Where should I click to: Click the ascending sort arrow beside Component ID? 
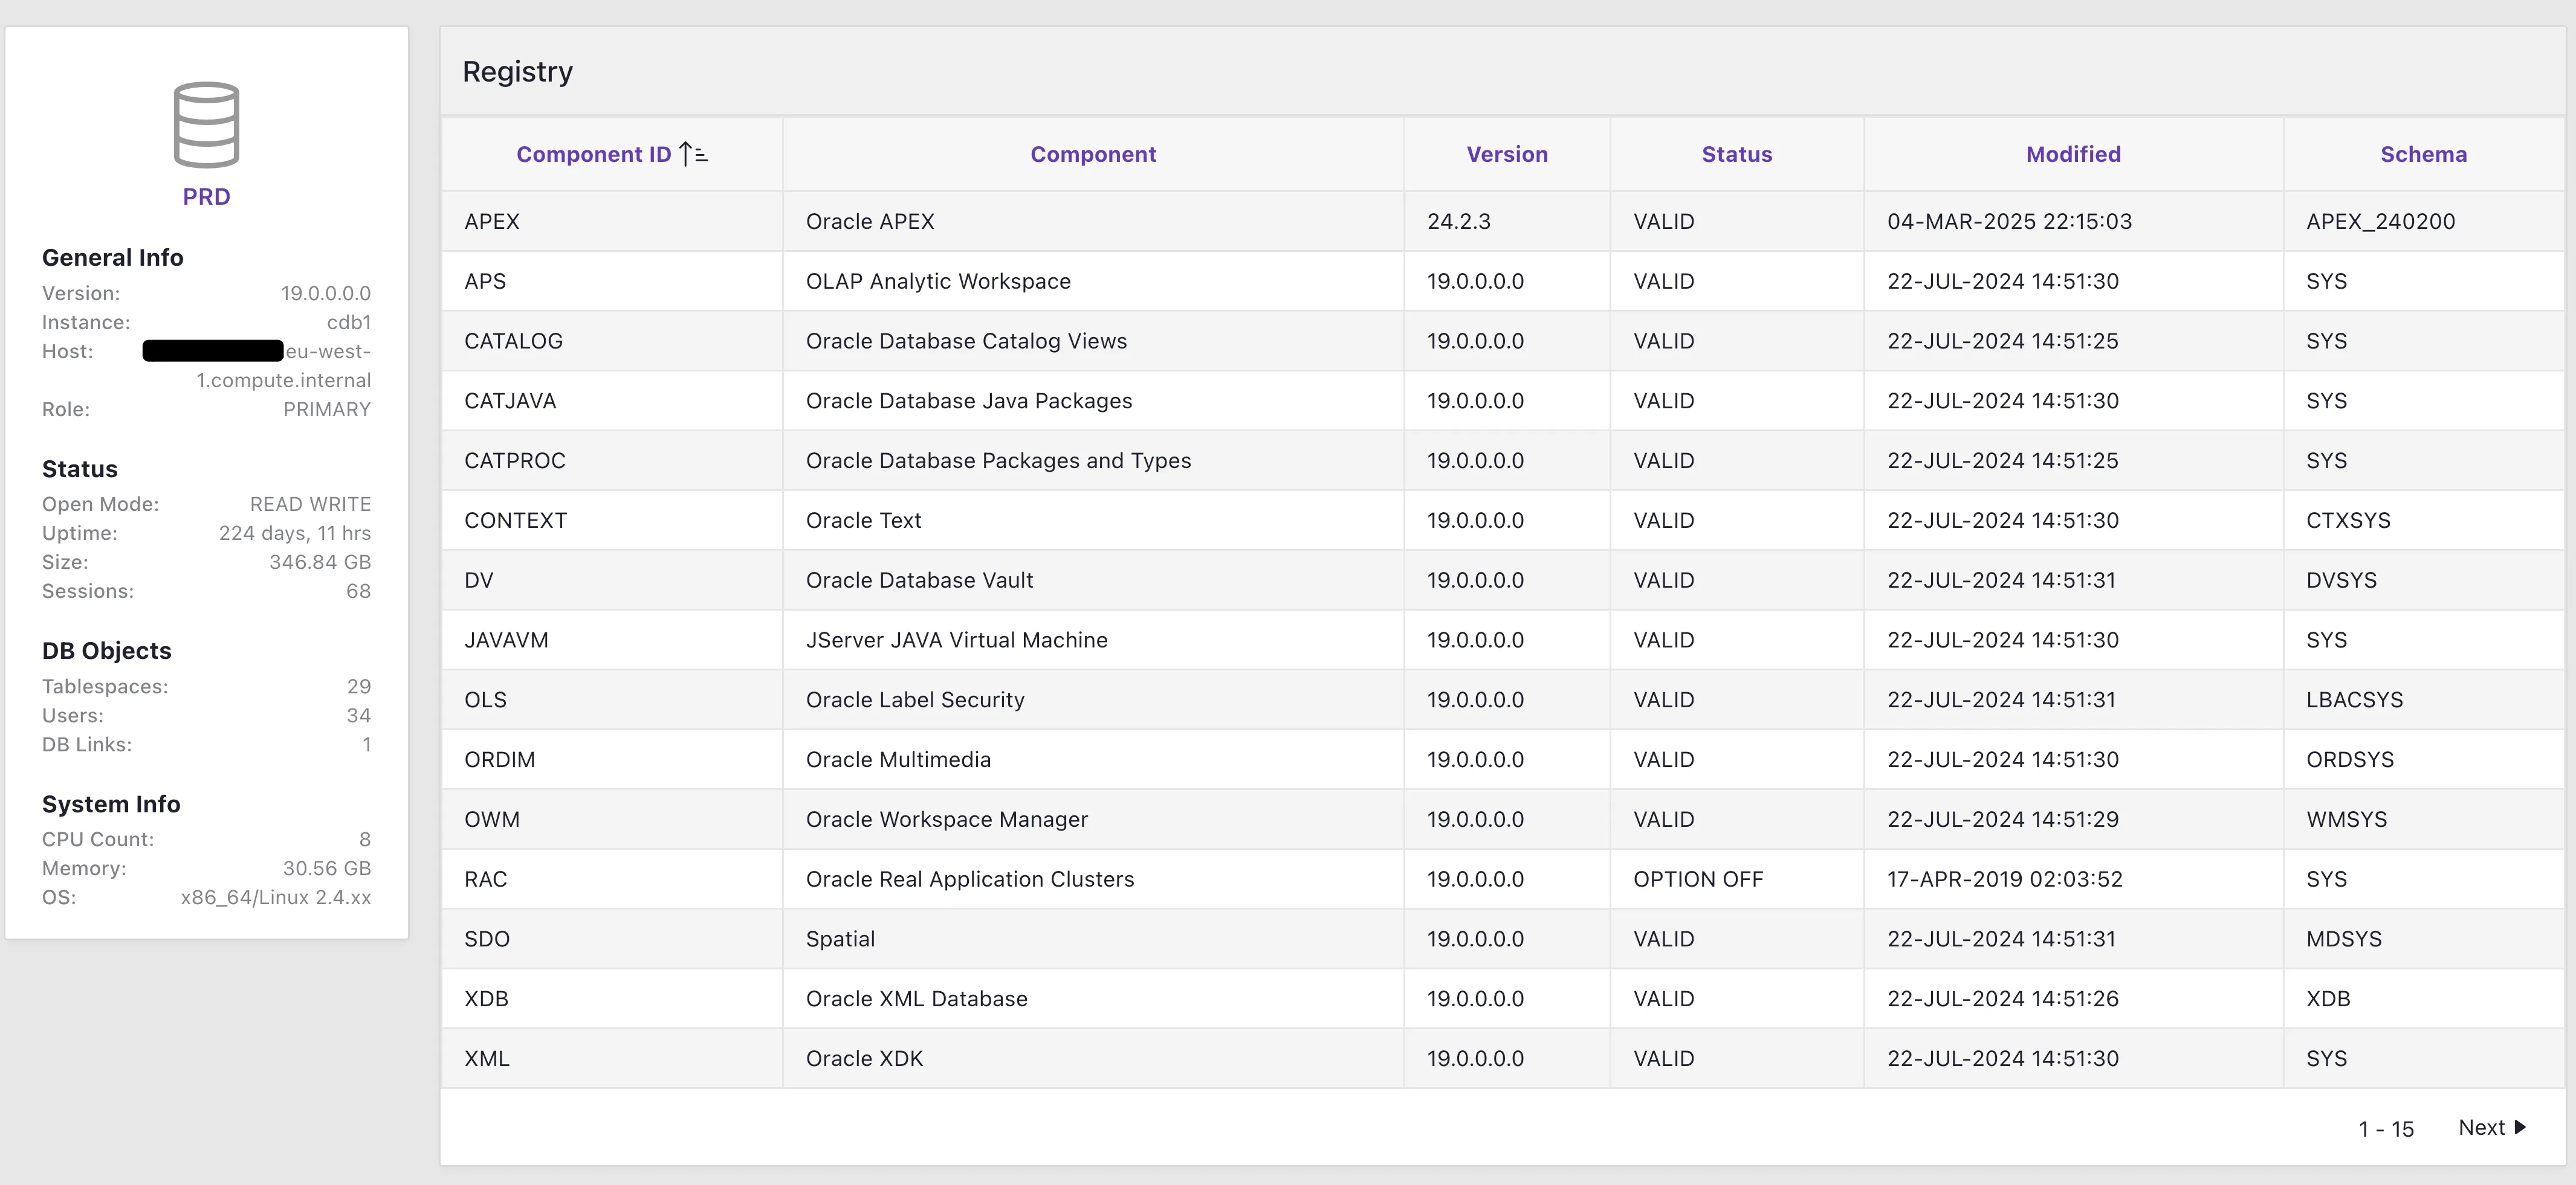pyautogui.click(x=693, y=154)
